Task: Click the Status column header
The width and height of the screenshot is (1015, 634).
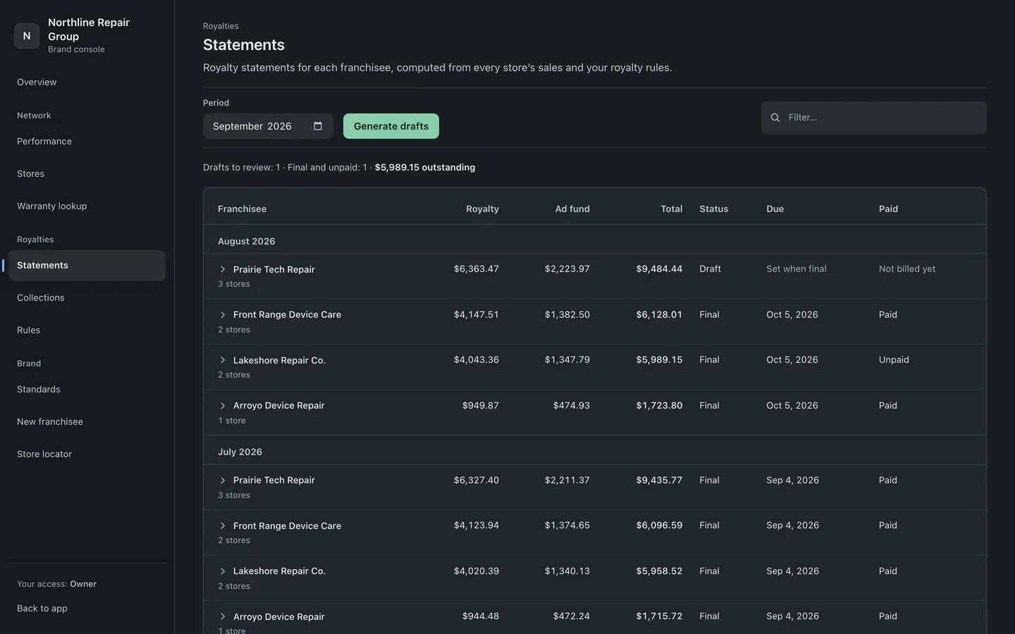Action: pos(714,209)
